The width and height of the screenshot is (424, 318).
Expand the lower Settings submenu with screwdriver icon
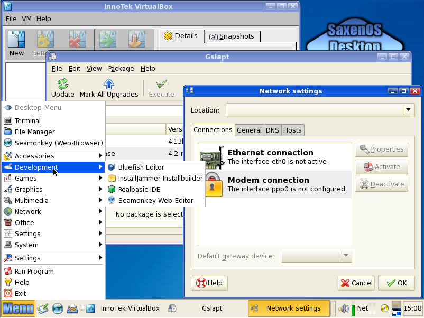tap(53, 258)
